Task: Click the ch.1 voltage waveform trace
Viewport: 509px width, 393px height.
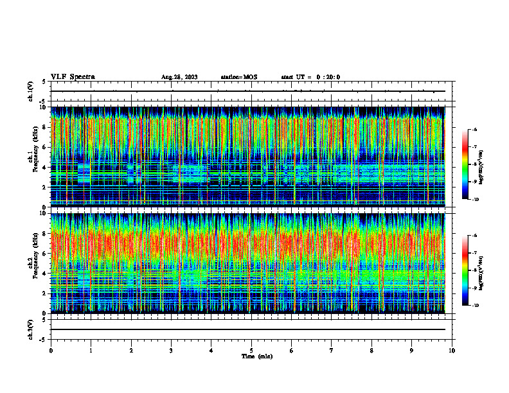Action: [x=248, y=91]
